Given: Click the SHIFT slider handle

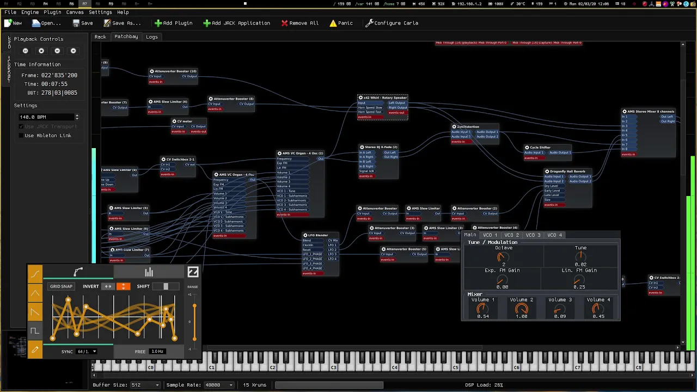Looking at the screenshot, I should pyautogui.click(x=166, y=286).
